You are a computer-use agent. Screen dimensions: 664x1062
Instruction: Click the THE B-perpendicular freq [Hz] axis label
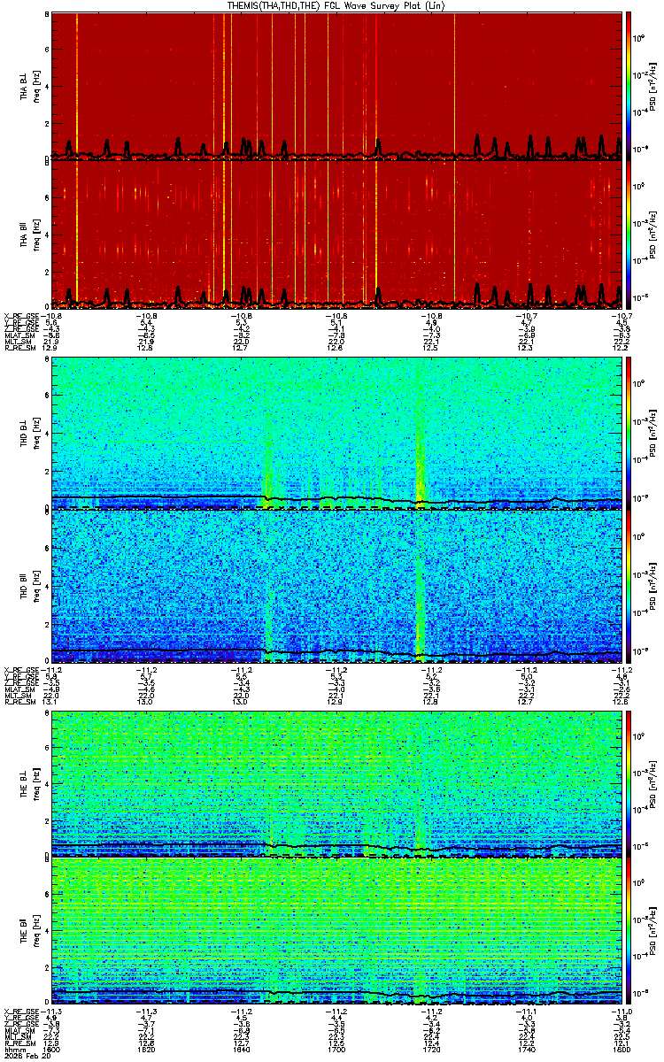click(36, 782)
